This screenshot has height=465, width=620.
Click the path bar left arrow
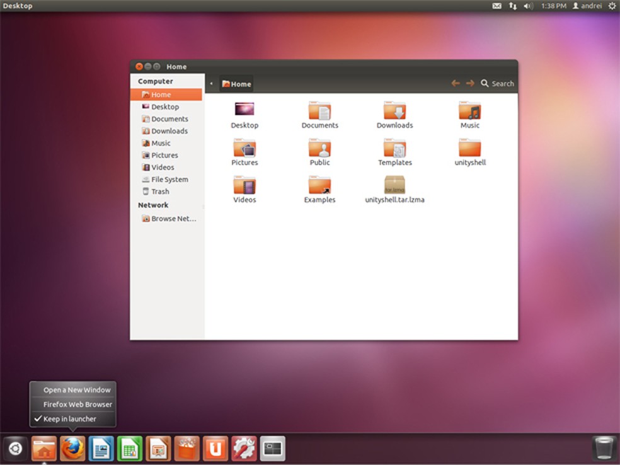click(x=211, y=84)
